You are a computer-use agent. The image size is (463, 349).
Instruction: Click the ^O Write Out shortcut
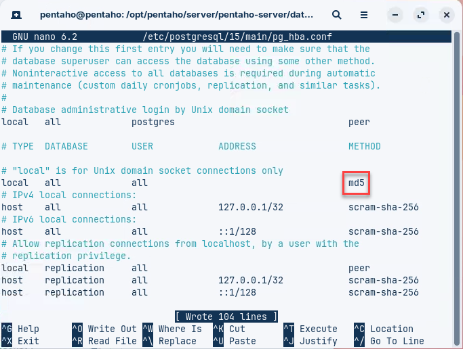click(104, 329)
